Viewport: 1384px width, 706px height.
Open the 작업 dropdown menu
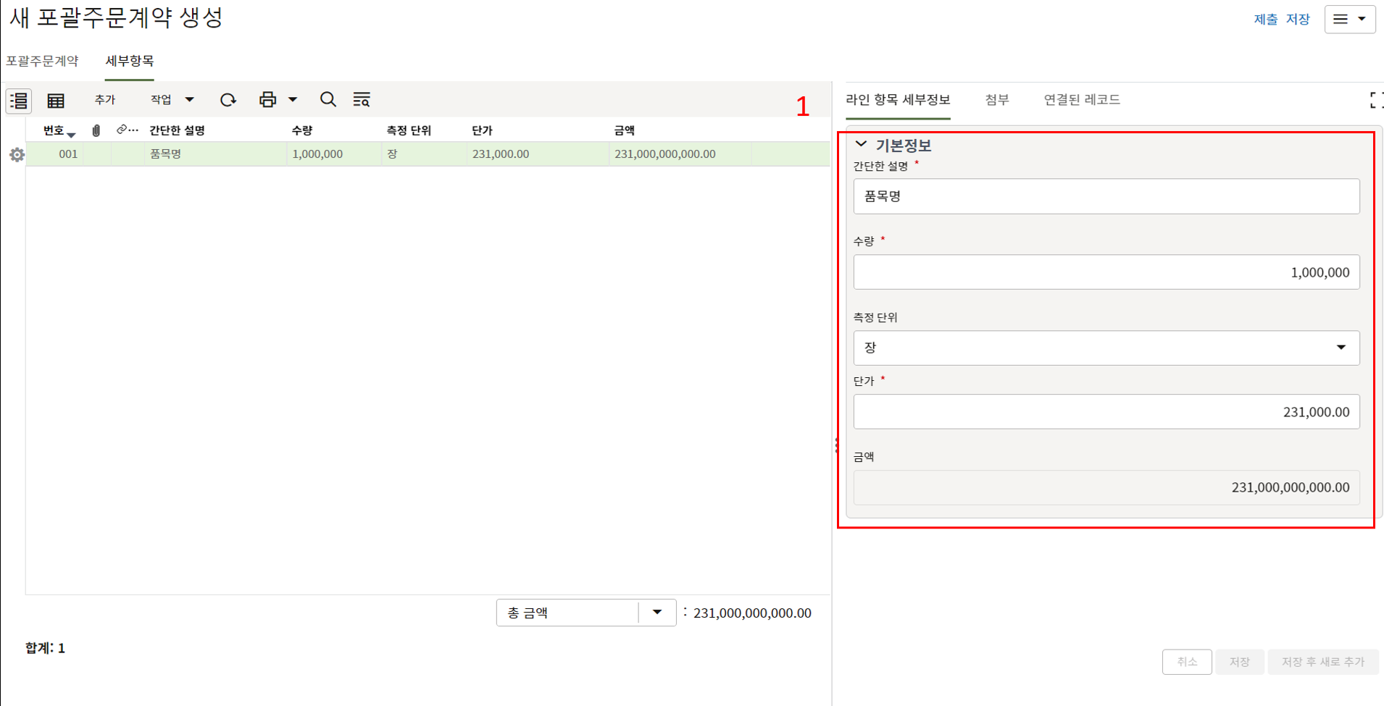[x=172, y=100]
